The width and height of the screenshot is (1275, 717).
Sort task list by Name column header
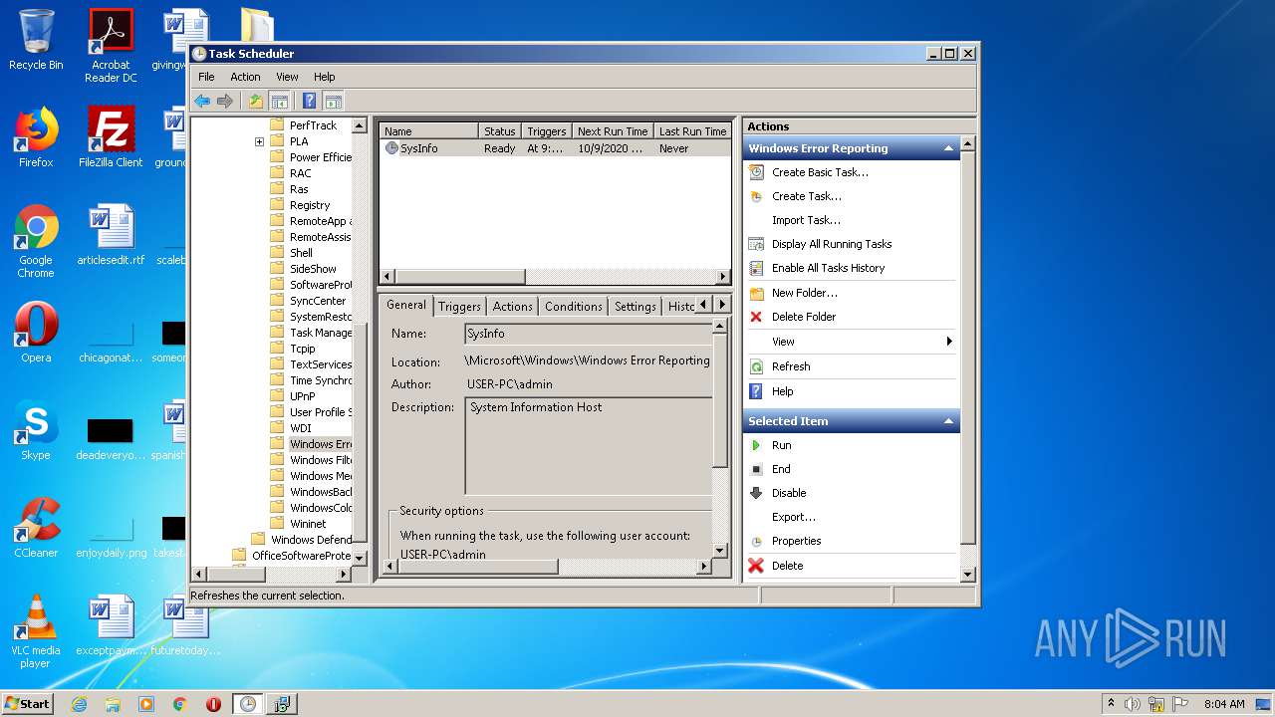pyautogui.click(x=429, y=131)
